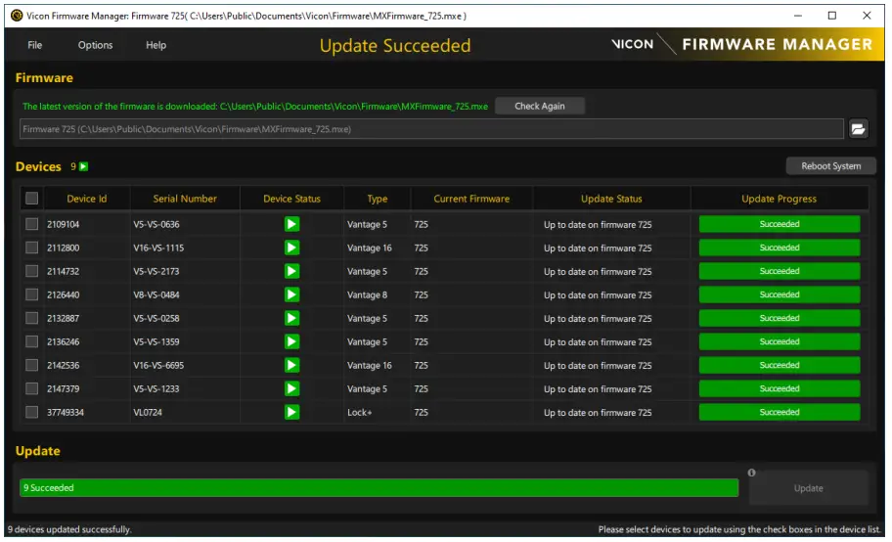Viewport: 892px width, 542px height.
Task: Select serial number V5-VS-0636
Action: tap(156, 224)
